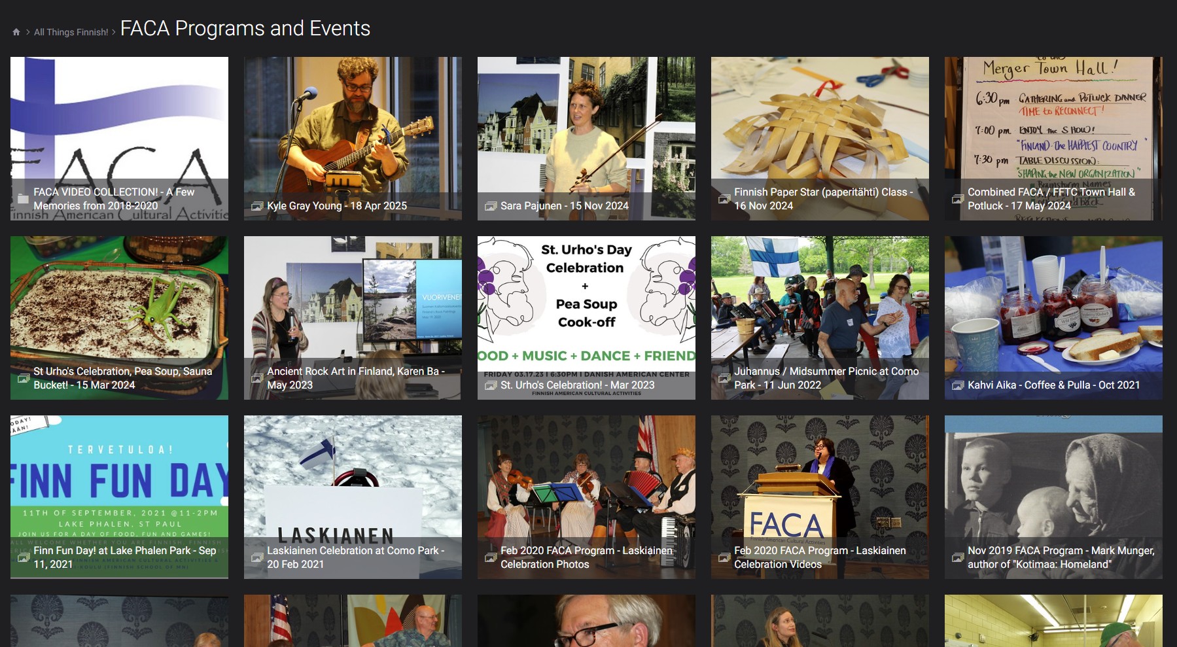
Task: Open Feb 2020 Laskiainen Celebration Videos album
Action: (820, 497)
